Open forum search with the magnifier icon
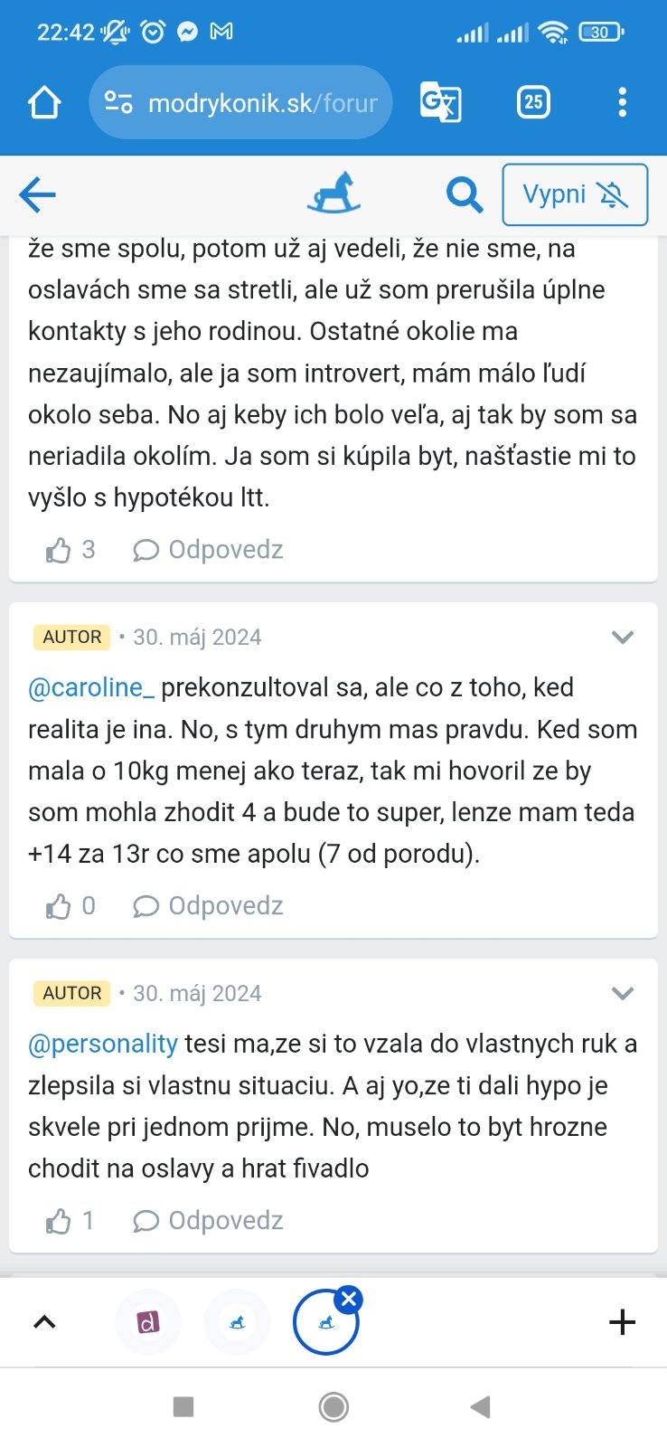Viewport: 667px width, 1447px height. tap(465, 194)
